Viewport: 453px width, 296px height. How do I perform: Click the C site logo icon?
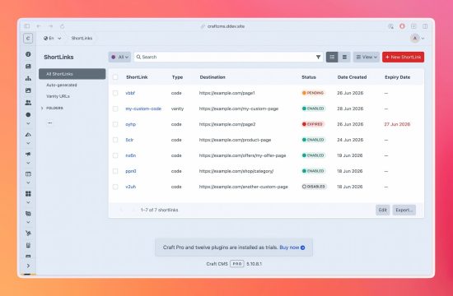tap(28, 39)
